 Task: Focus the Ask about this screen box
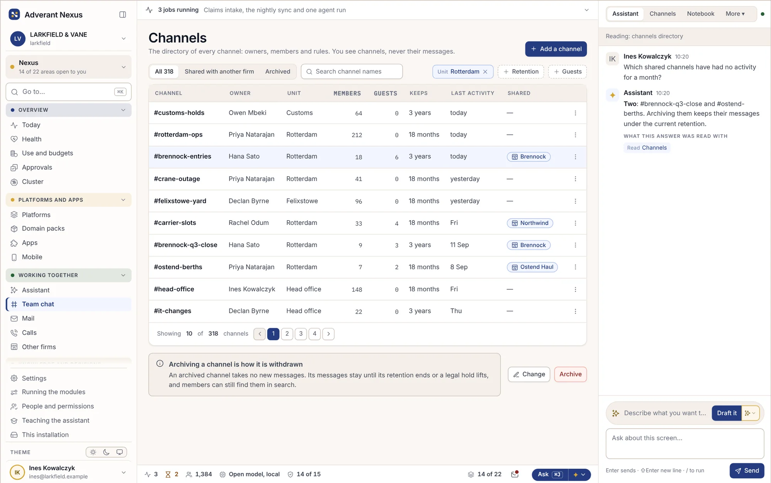point(685,444)
